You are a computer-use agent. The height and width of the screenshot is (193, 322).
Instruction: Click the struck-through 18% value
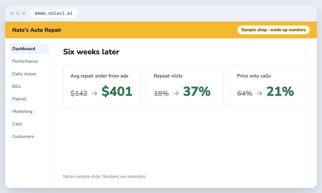tap(161, 93)
